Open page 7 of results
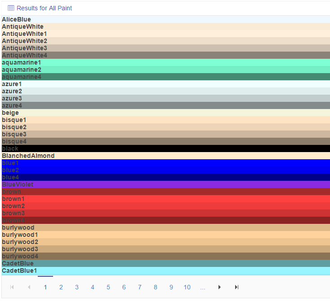The image size is (330, 301). 140,287
